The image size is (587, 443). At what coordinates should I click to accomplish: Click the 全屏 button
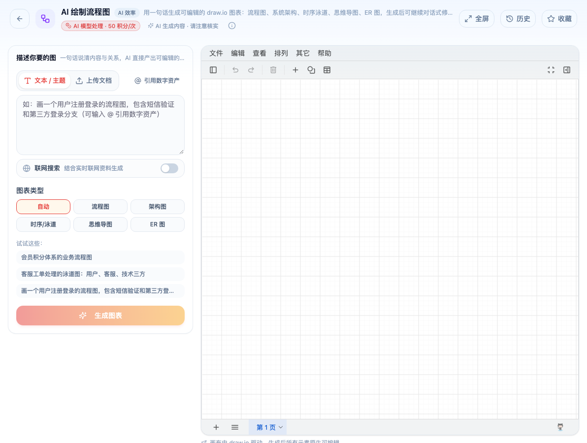point(477,19)
